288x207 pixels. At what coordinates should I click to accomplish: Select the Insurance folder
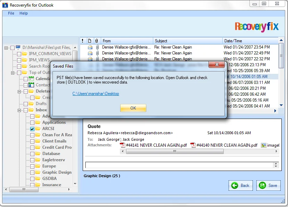point(52,184)
